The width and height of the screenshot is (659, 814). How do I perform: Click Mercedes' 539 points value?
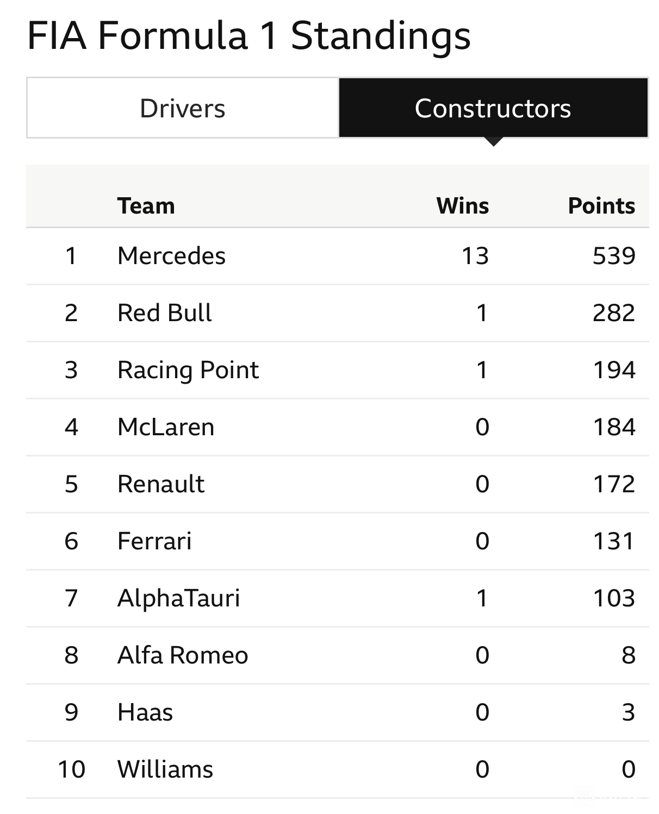click(x=614, y=256)
